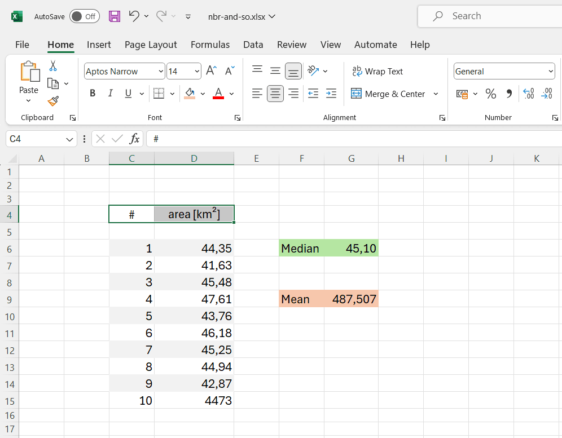Click the Save floppy disk icon
The width and height of the screenshot is (562, 438).
click(115, 16)
